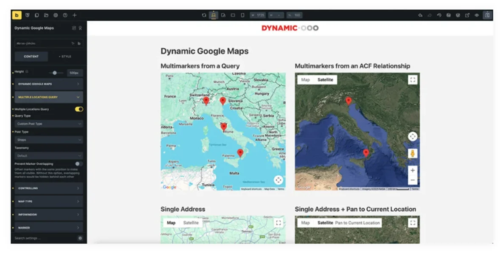Screen dimensions: 504x254
Task: Open the WordPress dashboard icon
Action: tap(458, 15)
